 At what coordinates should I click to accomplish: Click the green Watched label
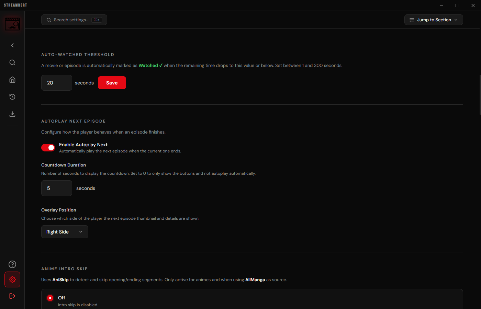coord(150,65)
